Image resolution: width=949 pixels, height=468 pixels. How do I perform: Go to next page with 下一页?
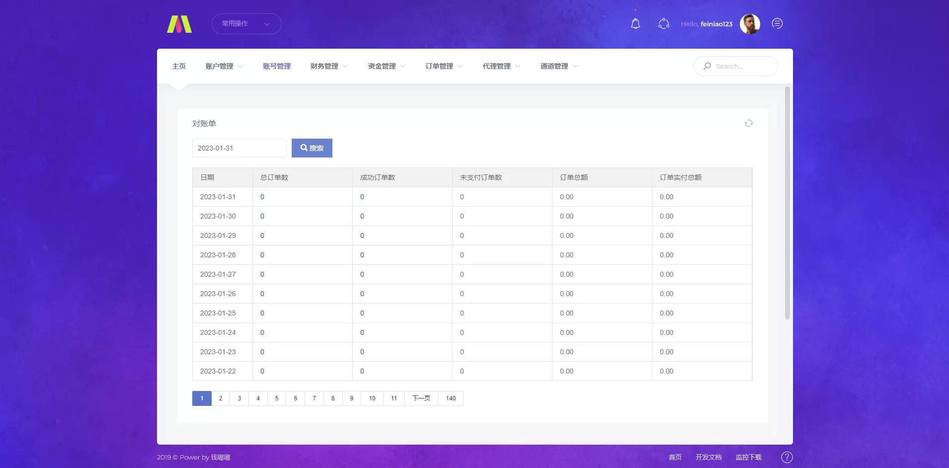[421, 398]
